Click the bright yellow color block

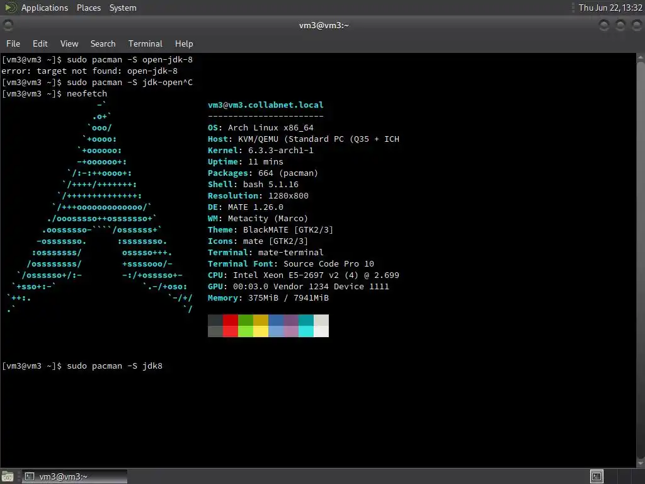click(x=261, y=331)
